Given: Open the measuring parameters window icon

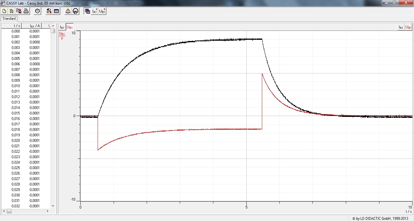Looking at the screenshot, I should tap(56, 11).
